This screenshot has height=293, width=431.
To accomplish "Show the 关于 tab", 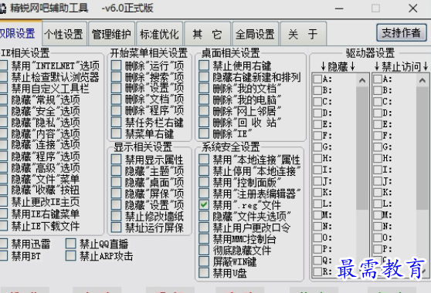I will (x=303, y=34).
